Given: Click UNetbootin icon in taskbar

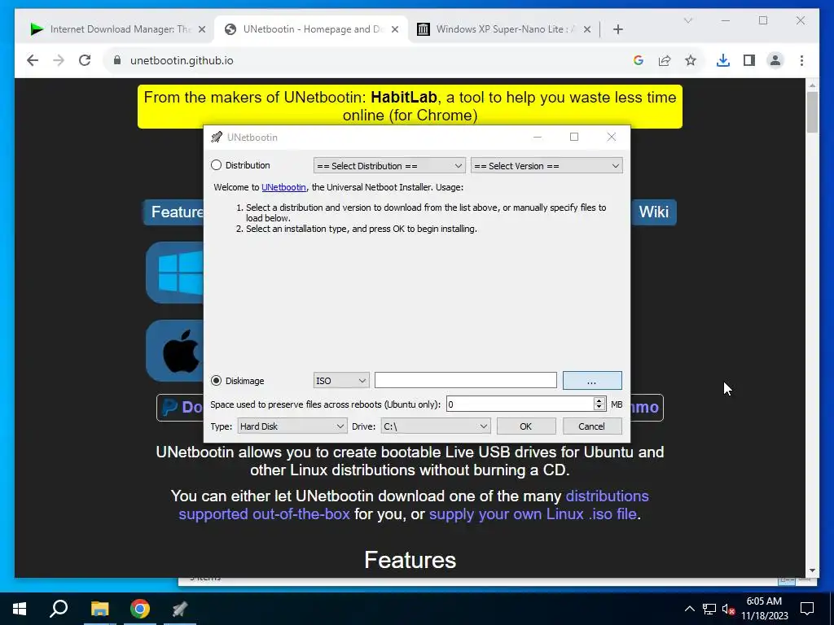Looking at the screenshot, I should tap(180, 609).
